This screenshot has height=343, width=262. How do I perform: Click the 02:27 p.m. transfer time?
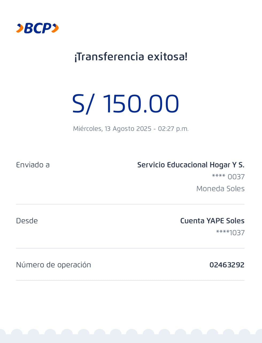coord(173,129)
